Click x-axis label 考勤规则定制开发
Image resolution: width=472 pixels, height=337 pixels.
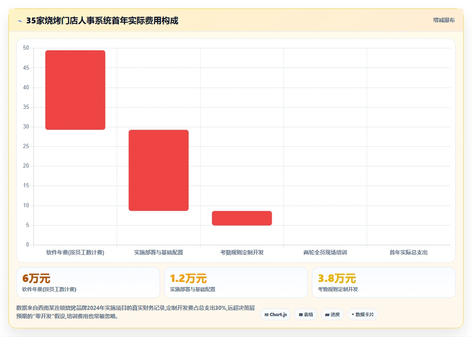242,253
